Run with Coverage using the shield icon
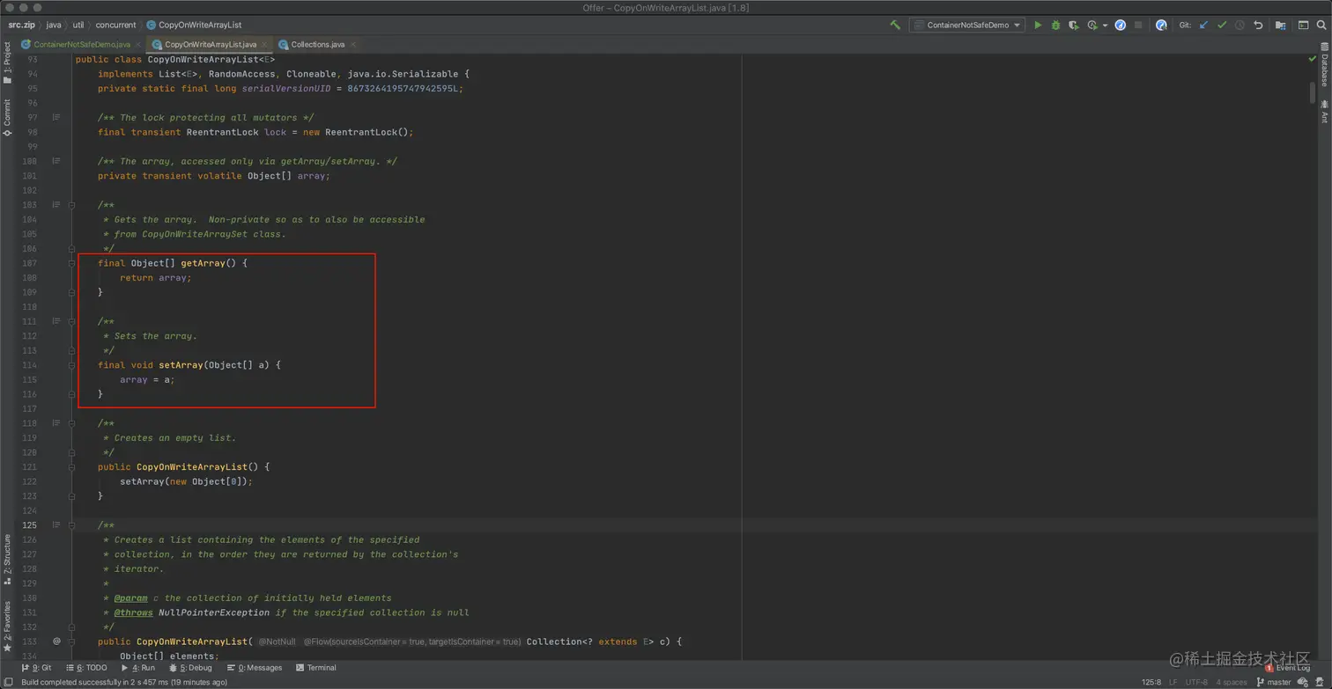This screenshot has height=689, width=1332. (x=1073, y=25)
